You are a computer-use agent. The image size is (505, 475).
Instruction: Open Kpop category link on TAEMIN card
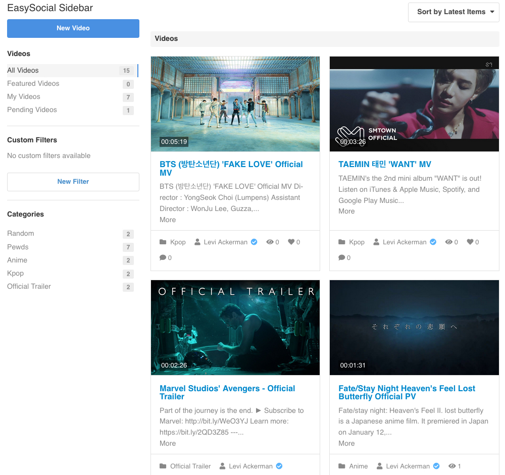(357, 242)
